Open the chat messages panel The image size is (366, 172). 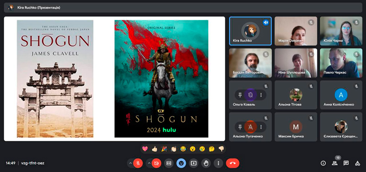coord(346,163)
